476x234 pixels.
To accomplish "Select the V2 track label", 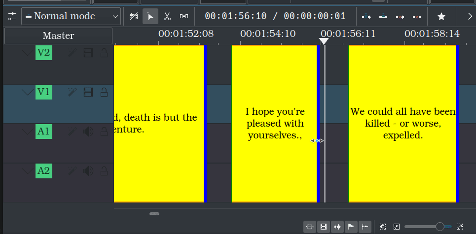I will (44, 52).
